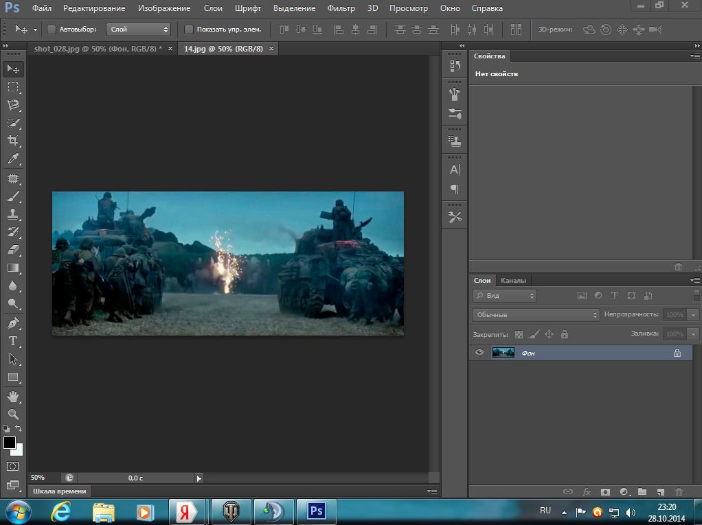Open the Обычные blend mode dropdown
The image size is (702, 525).
tap(536, 315)
